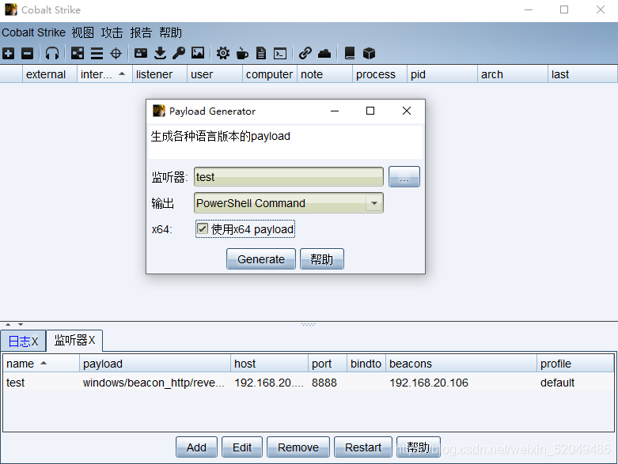Screen dimensions: 618x464
Task: Click the Cobalt Strike title bar icon
Action: (x=11, y=9)
